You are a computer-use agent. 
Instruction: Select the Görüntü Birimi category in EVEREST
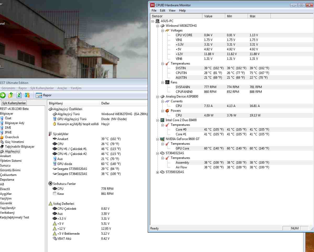pyautogui.click(x=10, y=170)
